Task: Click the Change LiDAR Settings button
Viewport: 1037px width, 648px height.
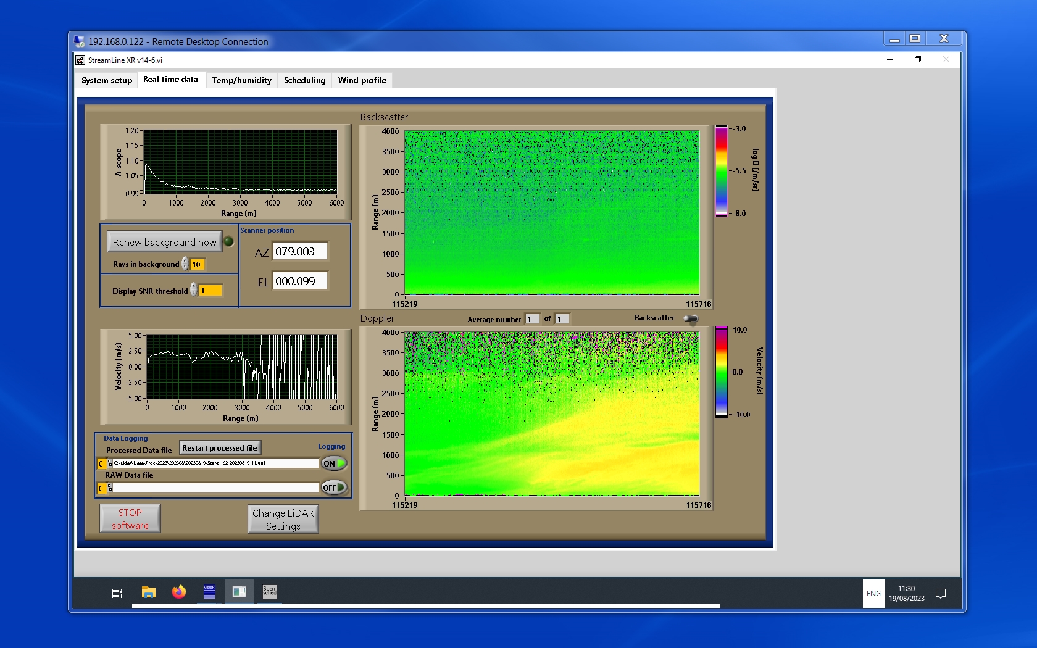Action: [x=283, y=519]
